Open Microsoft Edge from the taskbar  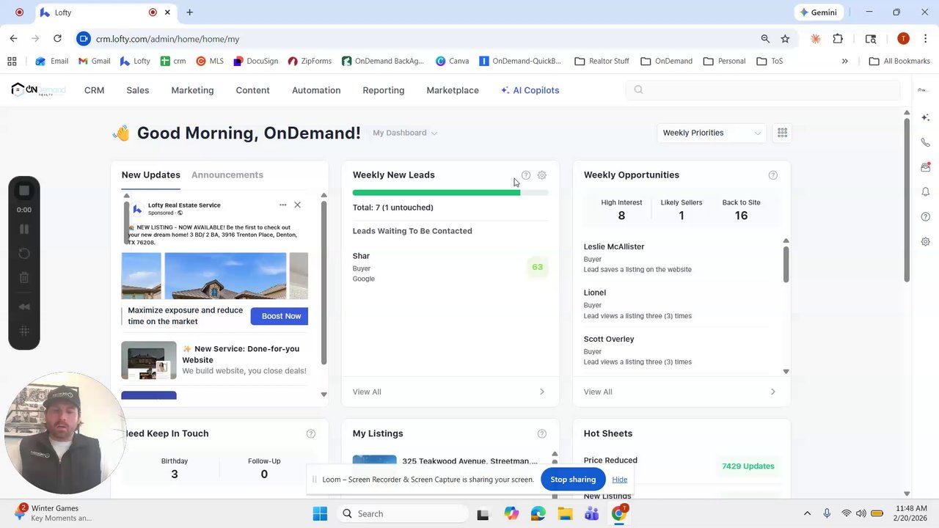(x=538, y=514)
